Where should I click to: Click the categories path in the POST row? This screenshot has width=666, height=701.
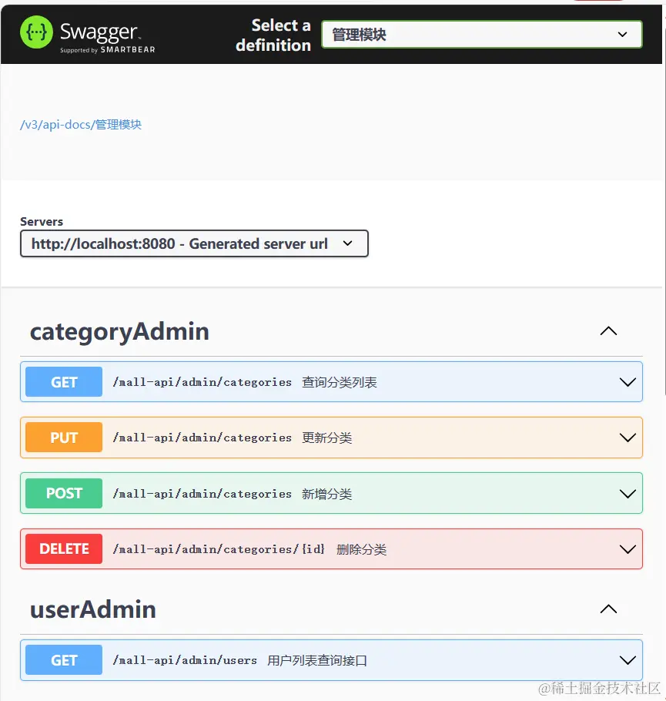(x=202, y=494)
